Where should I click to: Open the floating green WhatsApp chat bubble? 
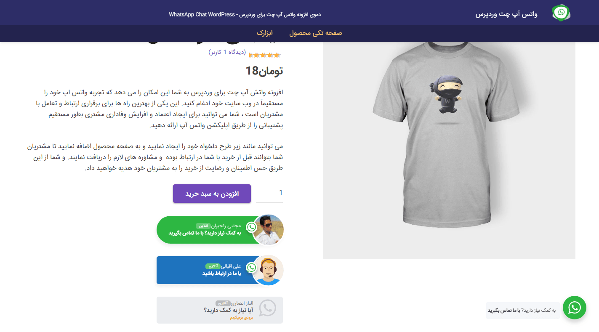575,308
